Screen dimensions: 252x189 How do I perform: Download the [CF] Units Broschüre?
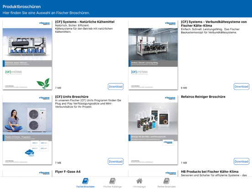(x=115, y=161)
